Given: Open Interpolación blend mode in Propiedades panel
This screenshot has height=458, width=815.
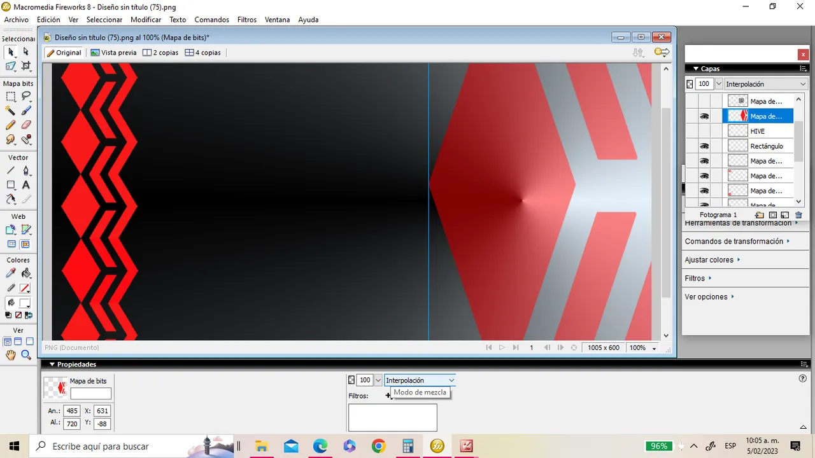Looking at the screenshot, I should tap(420, 380).
